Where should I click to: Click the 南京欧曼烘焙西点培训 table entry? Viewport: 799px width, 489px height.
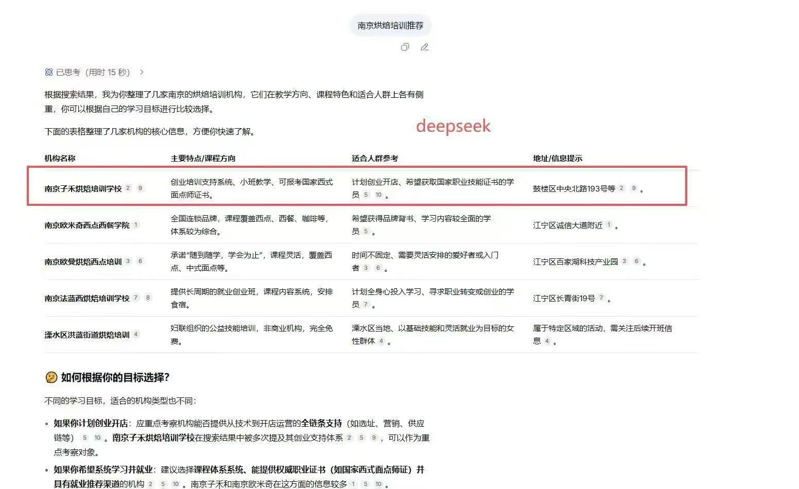point(83,262)
